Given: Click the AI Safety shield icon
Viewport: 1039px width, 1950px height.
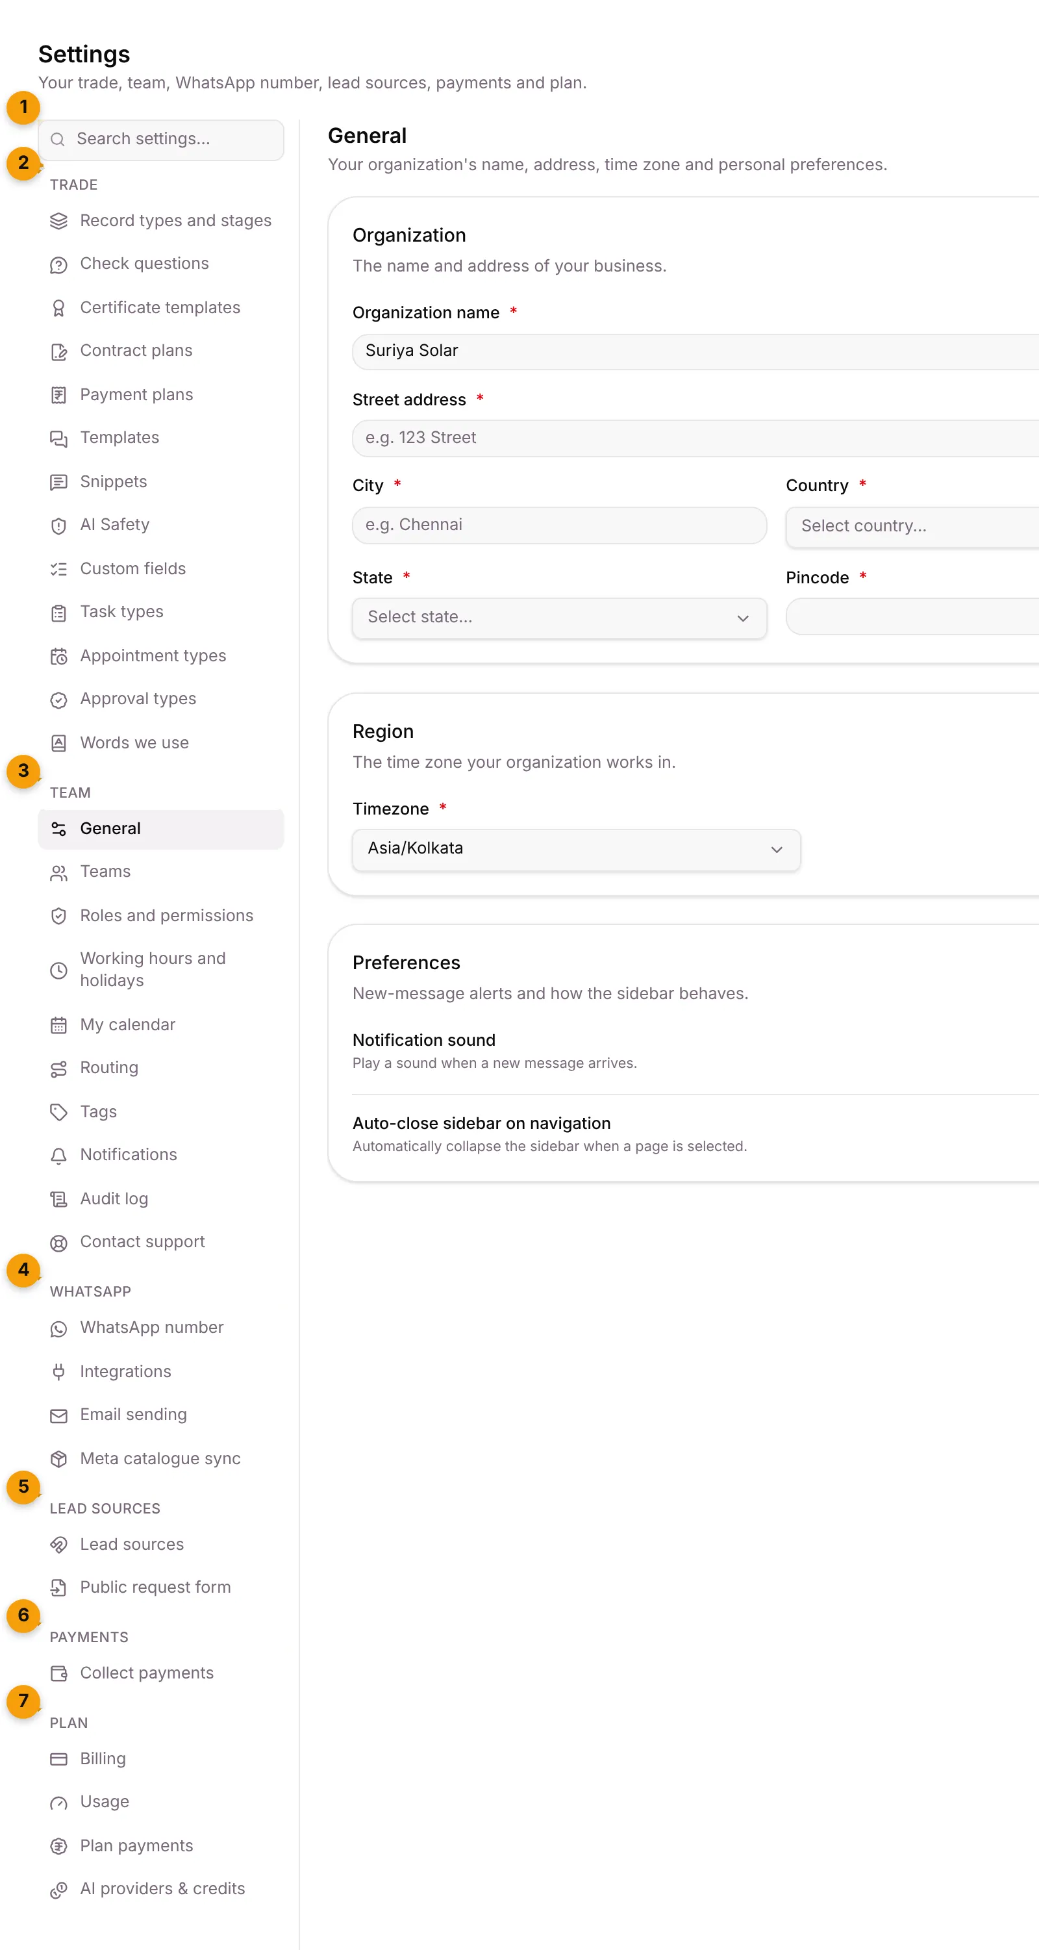Looking at the screenshot, I should (x=58, y=525).
